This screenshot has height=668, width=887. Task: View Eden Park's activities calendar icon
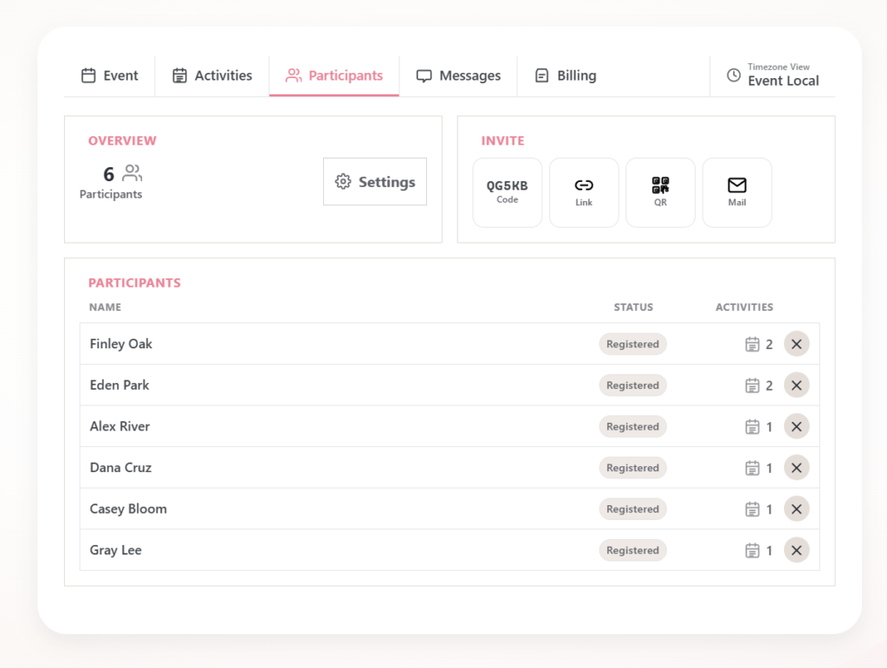(x=752, y=386)
